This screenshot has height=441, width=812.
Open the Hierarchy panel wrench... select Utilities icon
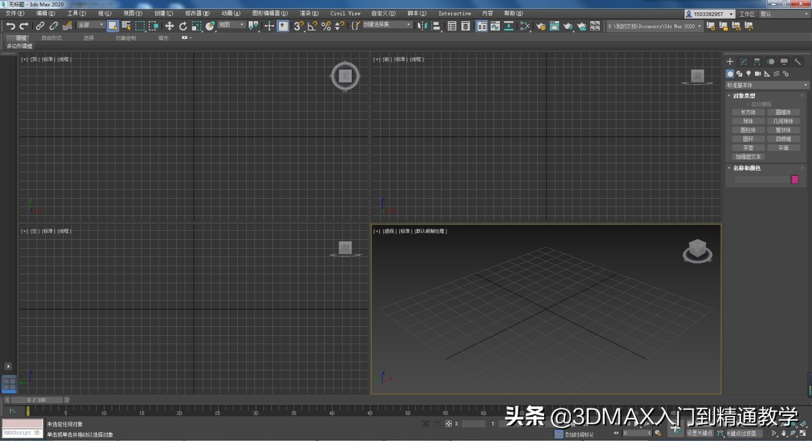[798, 61]
